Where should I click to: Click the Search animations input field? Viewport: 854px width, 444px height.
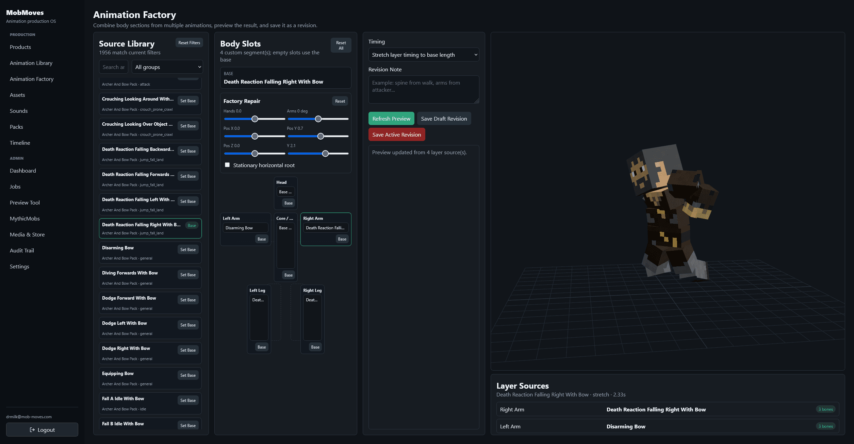coord(114,67)
